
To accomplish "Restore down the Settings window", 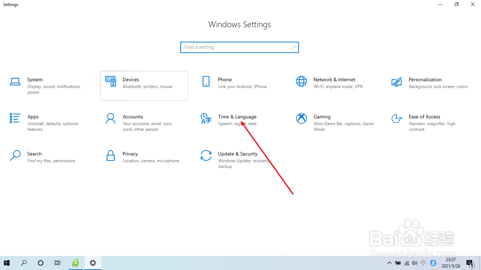I will 457,5.
